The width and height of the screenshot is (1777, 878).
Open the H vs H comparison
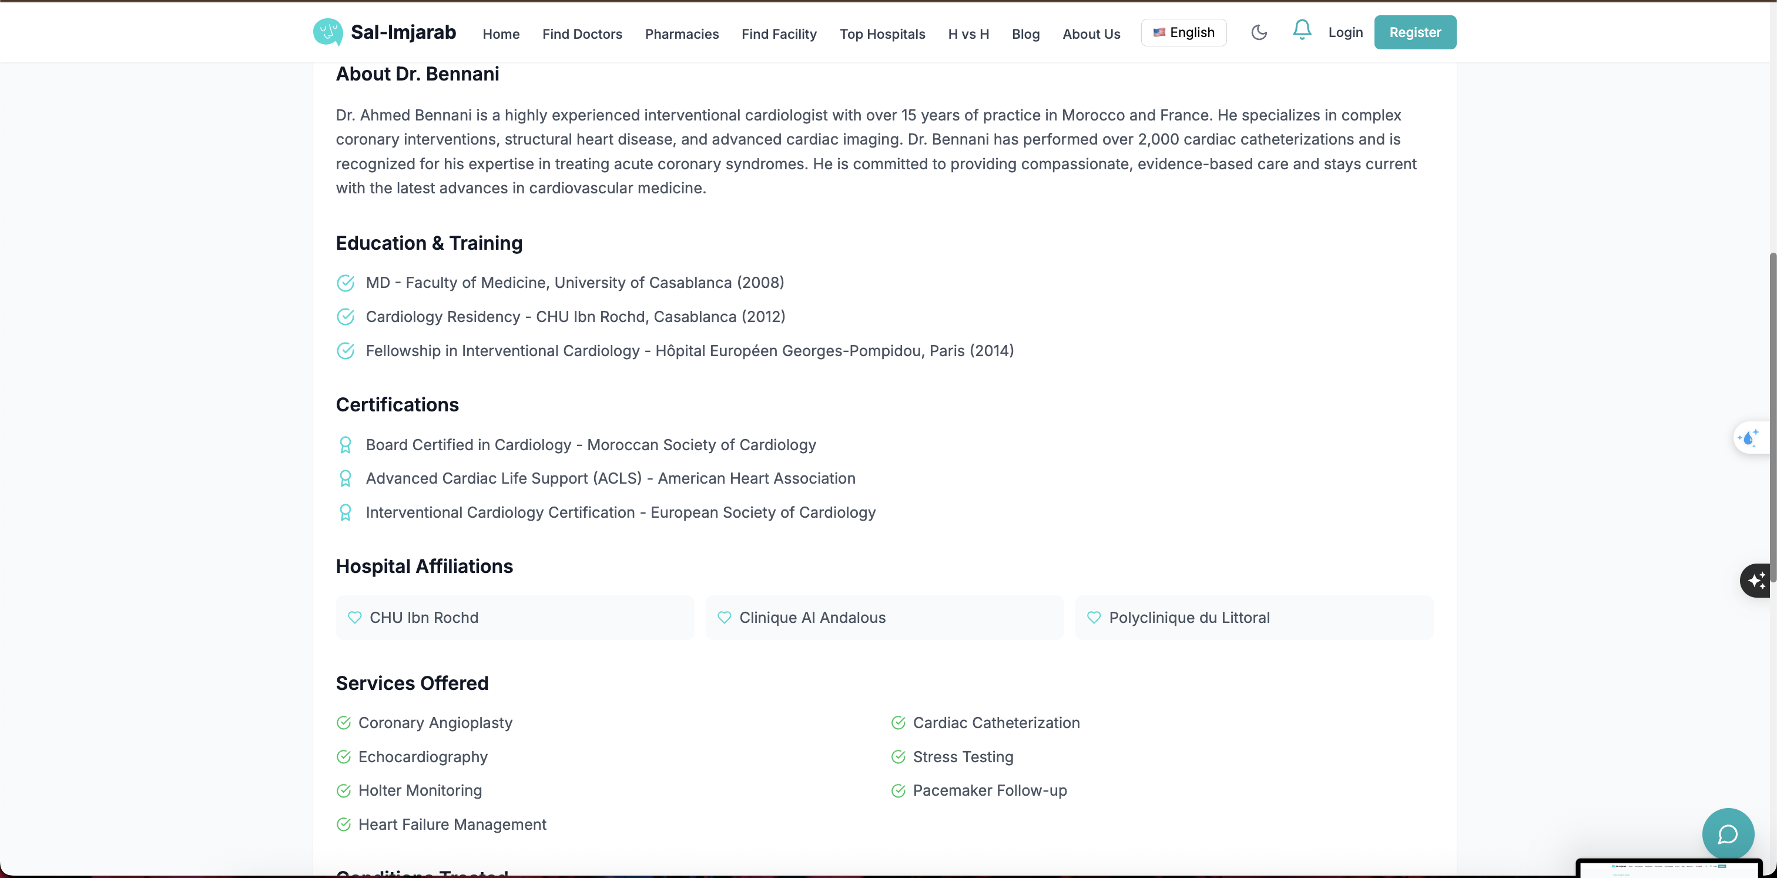[x=968, y=34]
